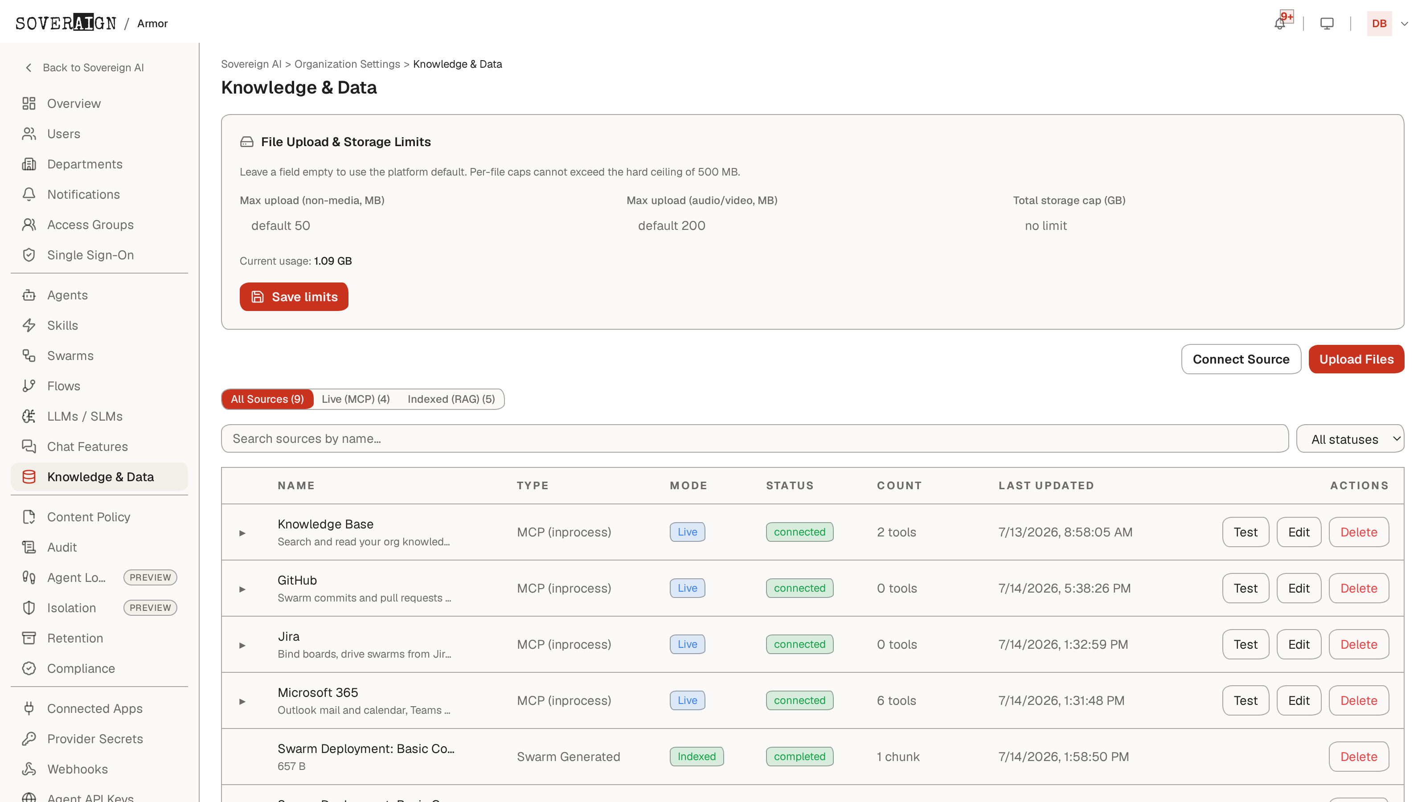Delete the GitHub source
Viewport: 1426px width, 802px height.
click(x=1358, y=588)
